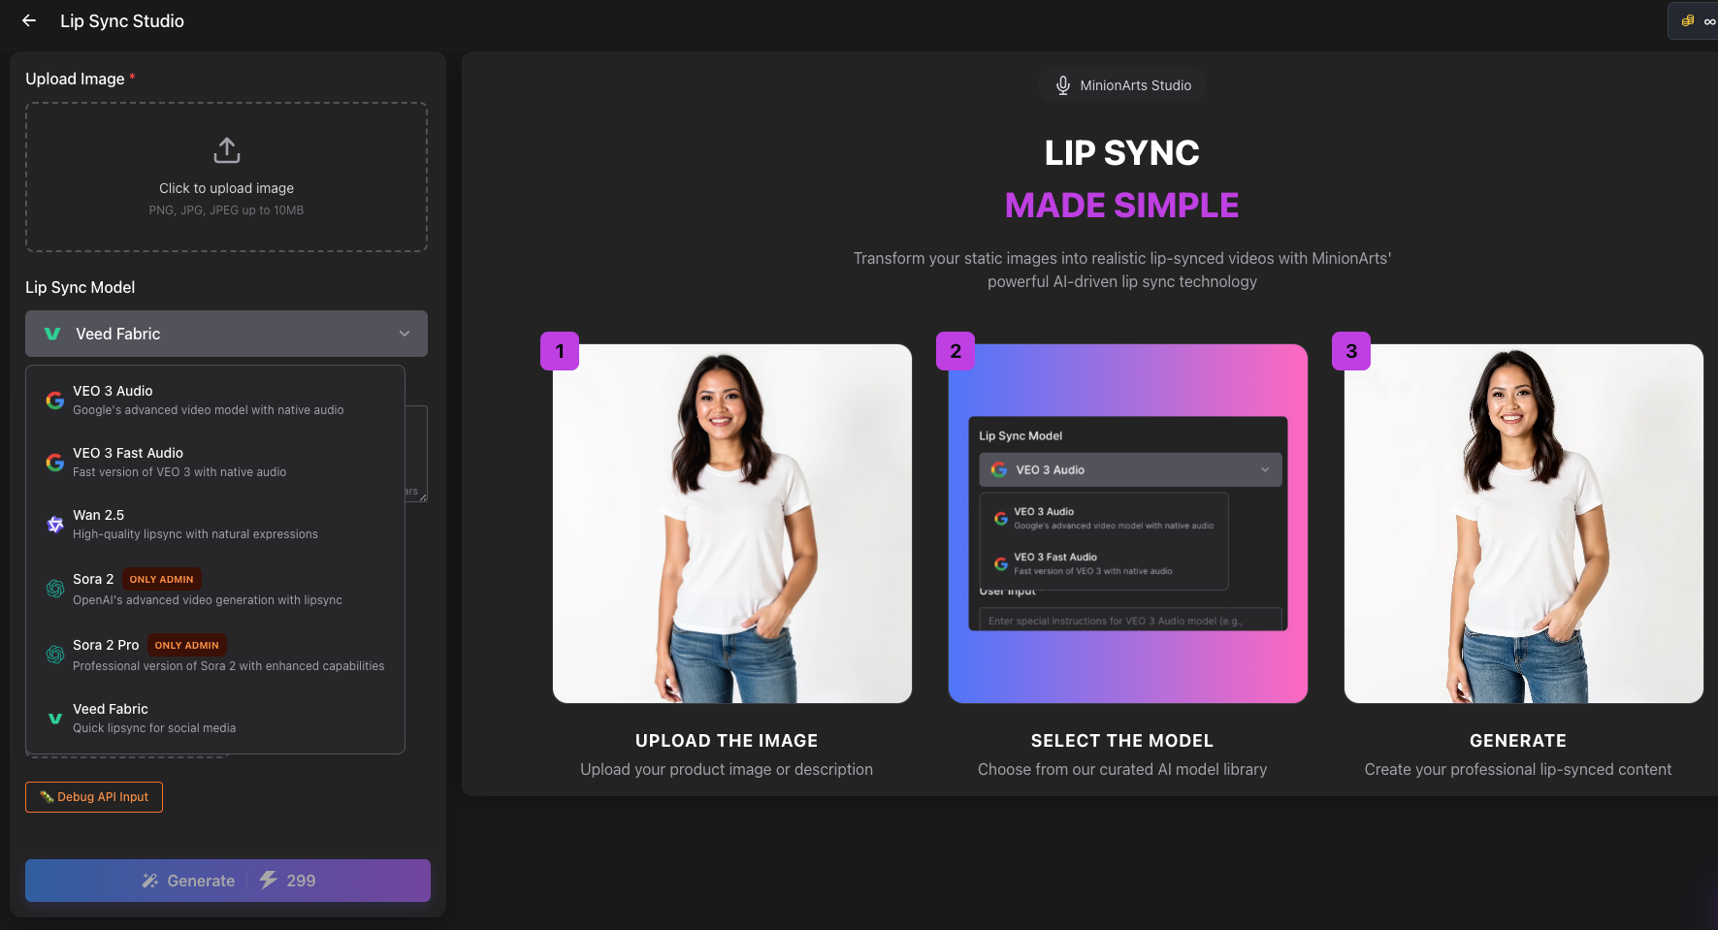The image size is (1718, 930).
Task: Click the Veed V icon next to Veed Fabric
Action: pos(54,718)
